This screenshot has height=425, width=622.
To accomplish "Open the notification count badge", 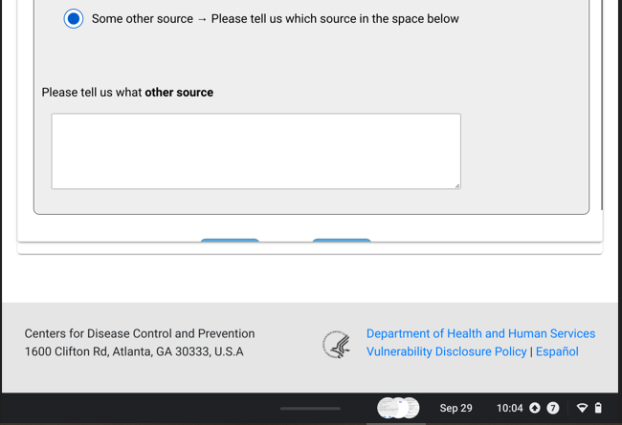I will (x=553, y=408).
